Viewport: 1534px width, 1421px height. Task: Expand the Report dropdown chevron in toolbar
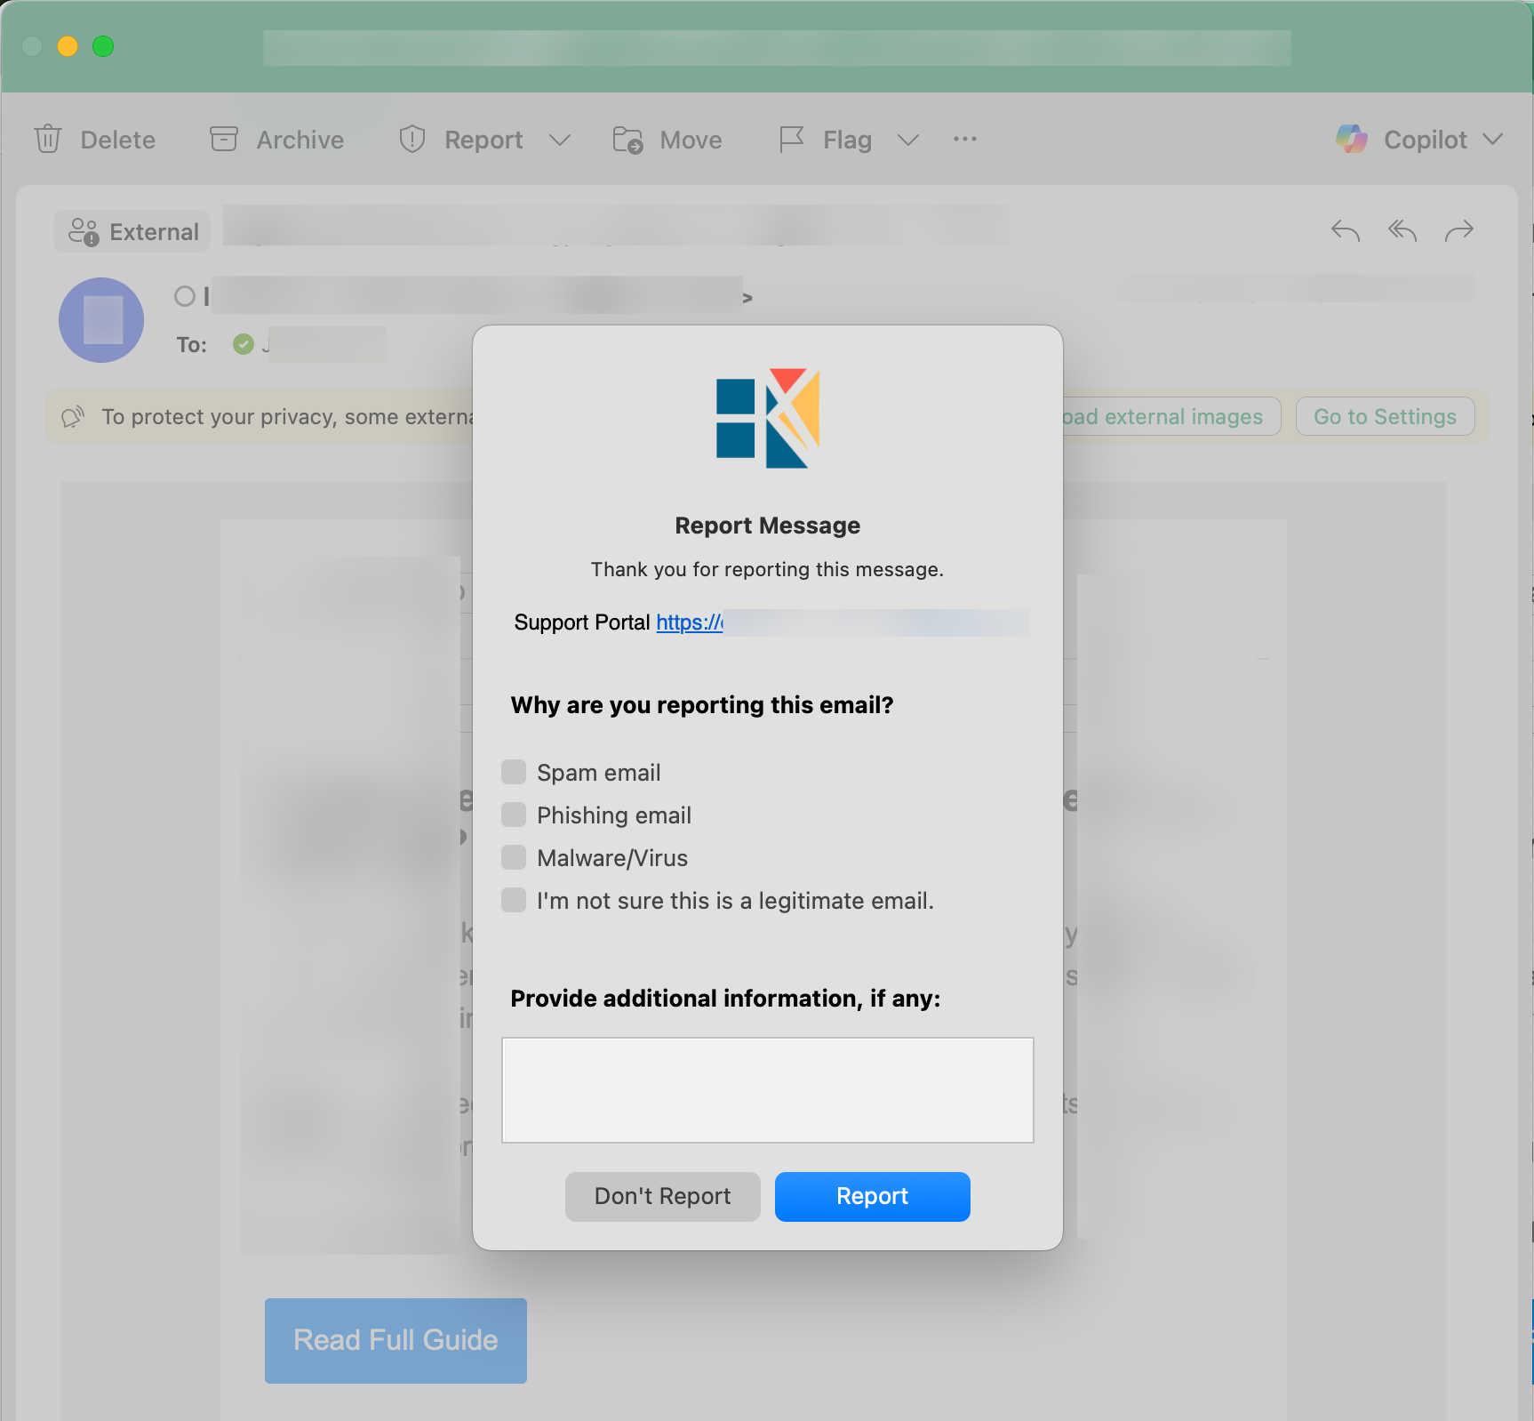(x=559, y=140)
